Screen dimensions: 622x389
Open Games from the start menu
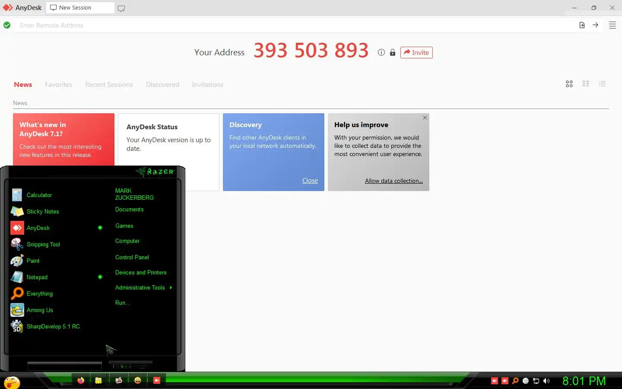click(x=124, y=226)
